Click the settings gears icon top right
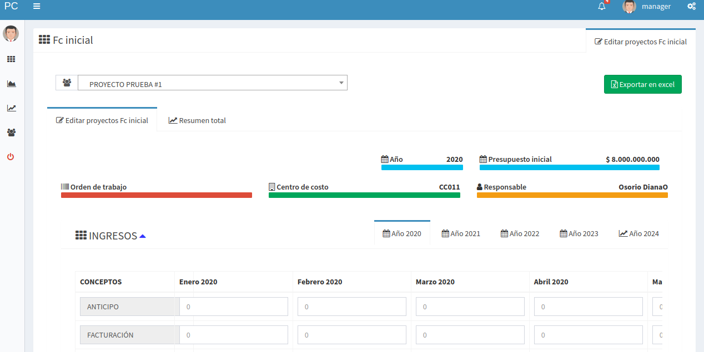Image resolution: width=704 pixels, height=352 pixels. (x=691, y=7)
